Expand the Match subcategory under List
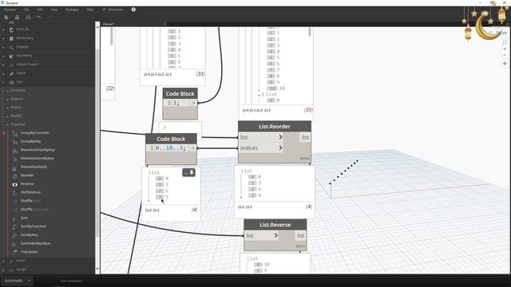This screenshot has width=511, height=287. [7, 108]
